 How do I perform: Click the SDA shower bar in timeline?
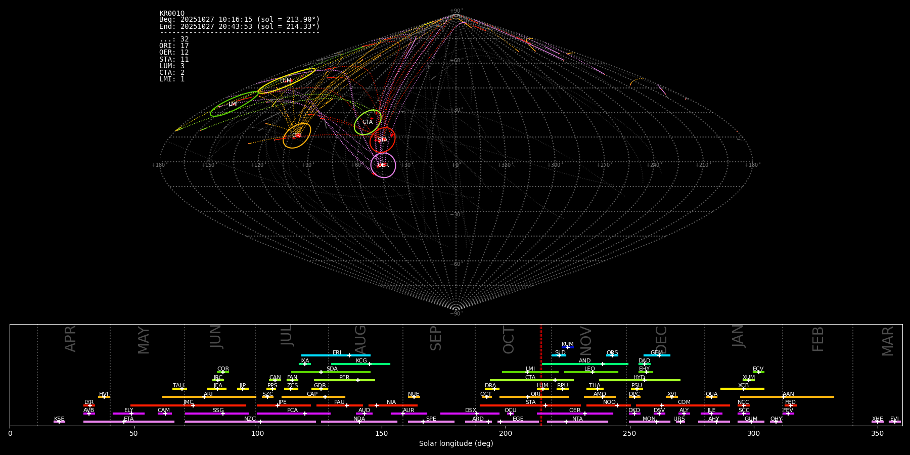coord(331,372)
